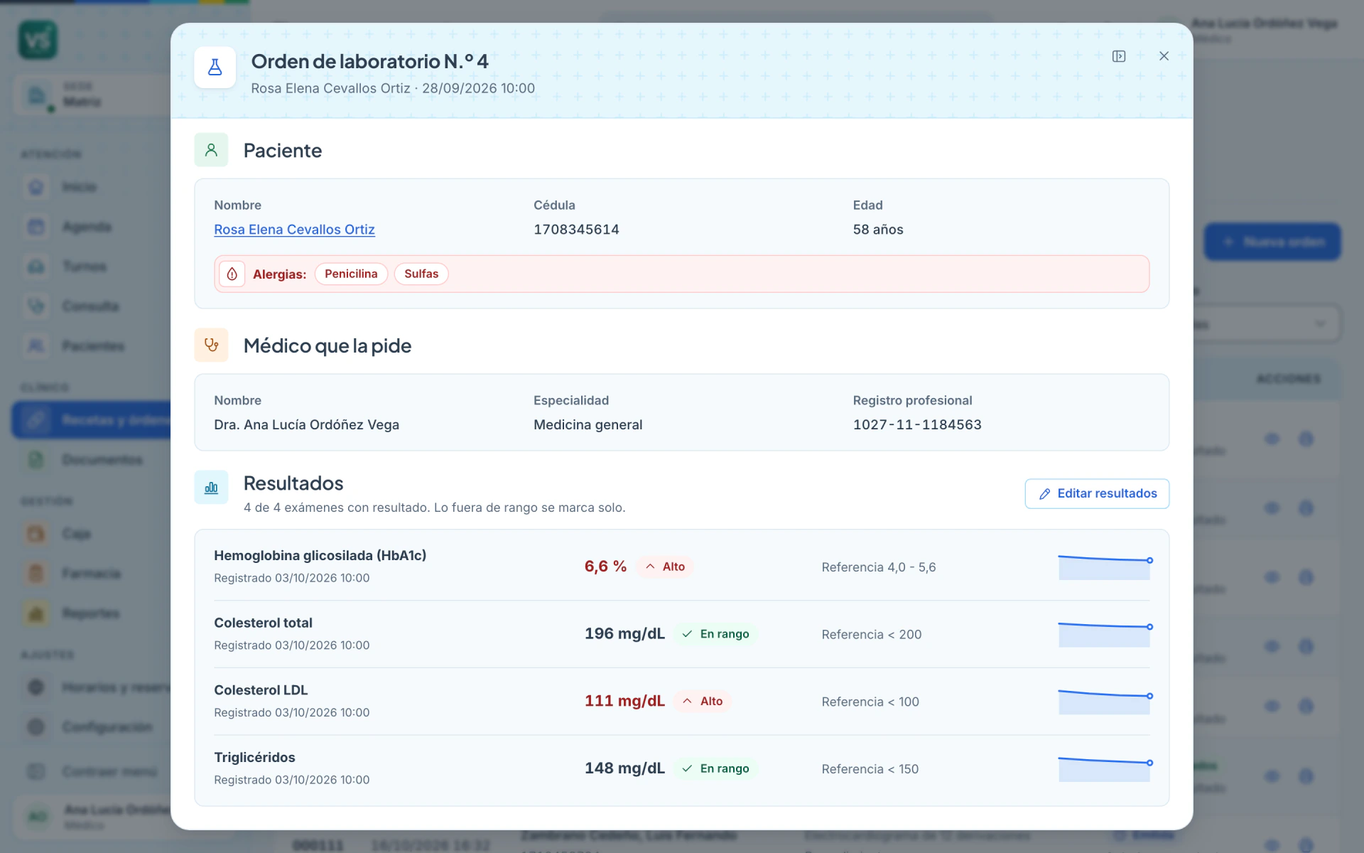Viewport: 1364px width, 853px height.
Task: Toggle the side panel view icon
Action: pos(1119,56)
